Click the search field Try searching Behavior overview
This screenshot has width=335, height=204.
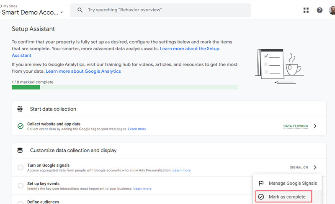coord(160,10)
